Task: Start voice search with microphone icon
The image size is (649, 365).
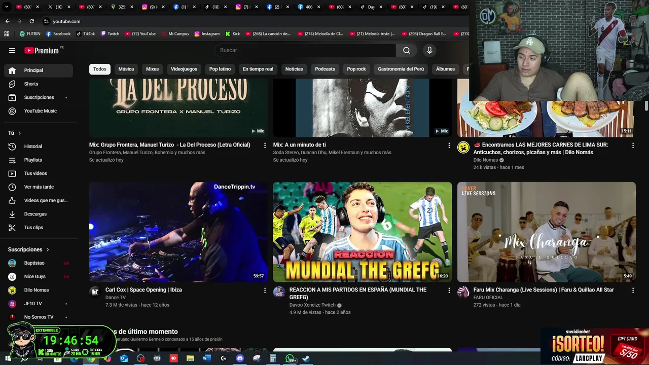Action: point(429,50)
